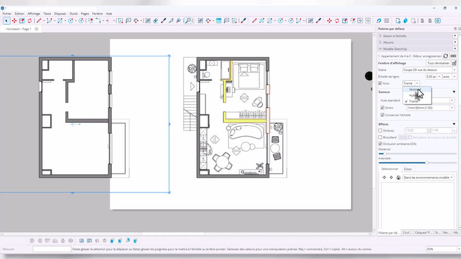Viewport: 461px width, 259px height.
Task: Toggle the Ortho checkbox
Action: point(383,108)
